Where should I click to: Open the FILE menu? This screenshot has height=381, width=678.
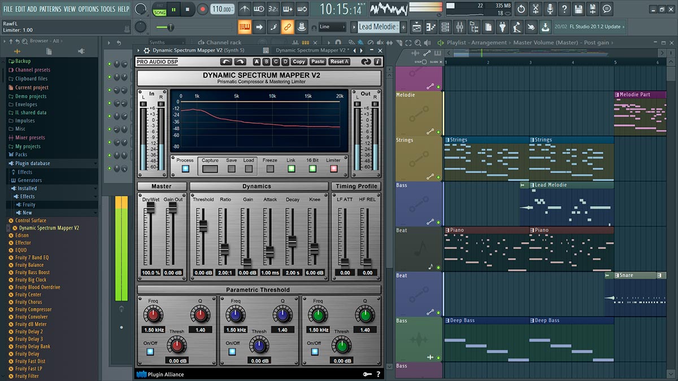click(8, 9)
